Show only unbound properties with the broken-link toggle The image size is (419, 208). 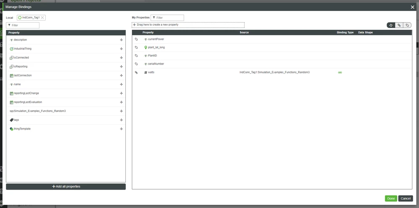tap(407, 25)
